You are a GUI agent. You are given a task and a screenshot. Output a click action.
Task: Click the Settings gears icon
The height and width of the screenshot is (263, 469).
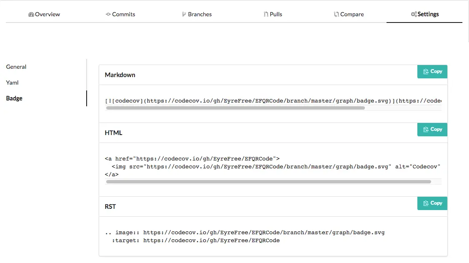coord(414,14)
